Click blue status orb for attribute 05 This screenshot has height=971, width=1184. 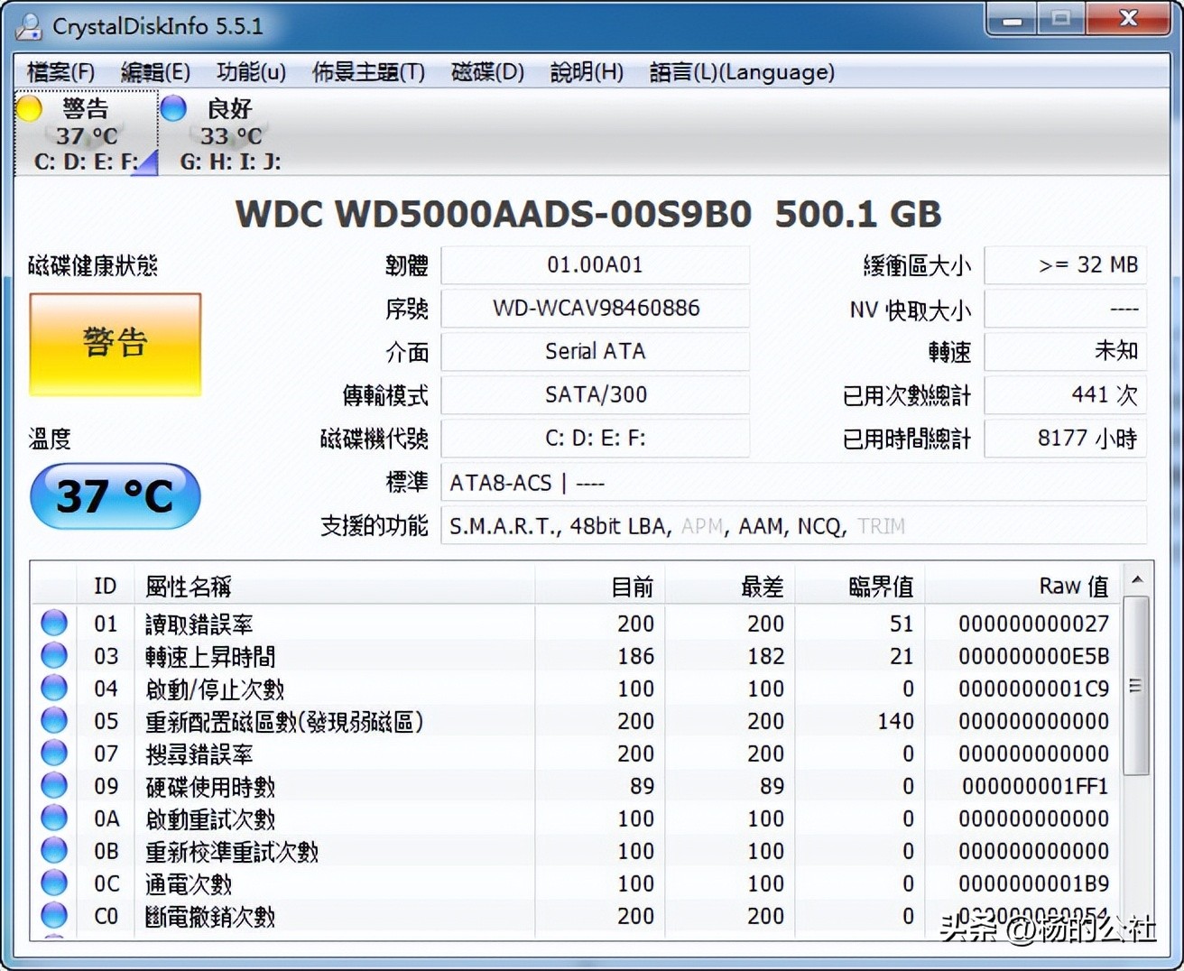pos(54,720)
